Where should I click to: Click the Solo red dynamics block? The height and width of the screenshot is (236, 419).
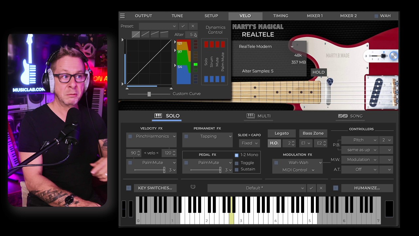(x=206, y=44)
